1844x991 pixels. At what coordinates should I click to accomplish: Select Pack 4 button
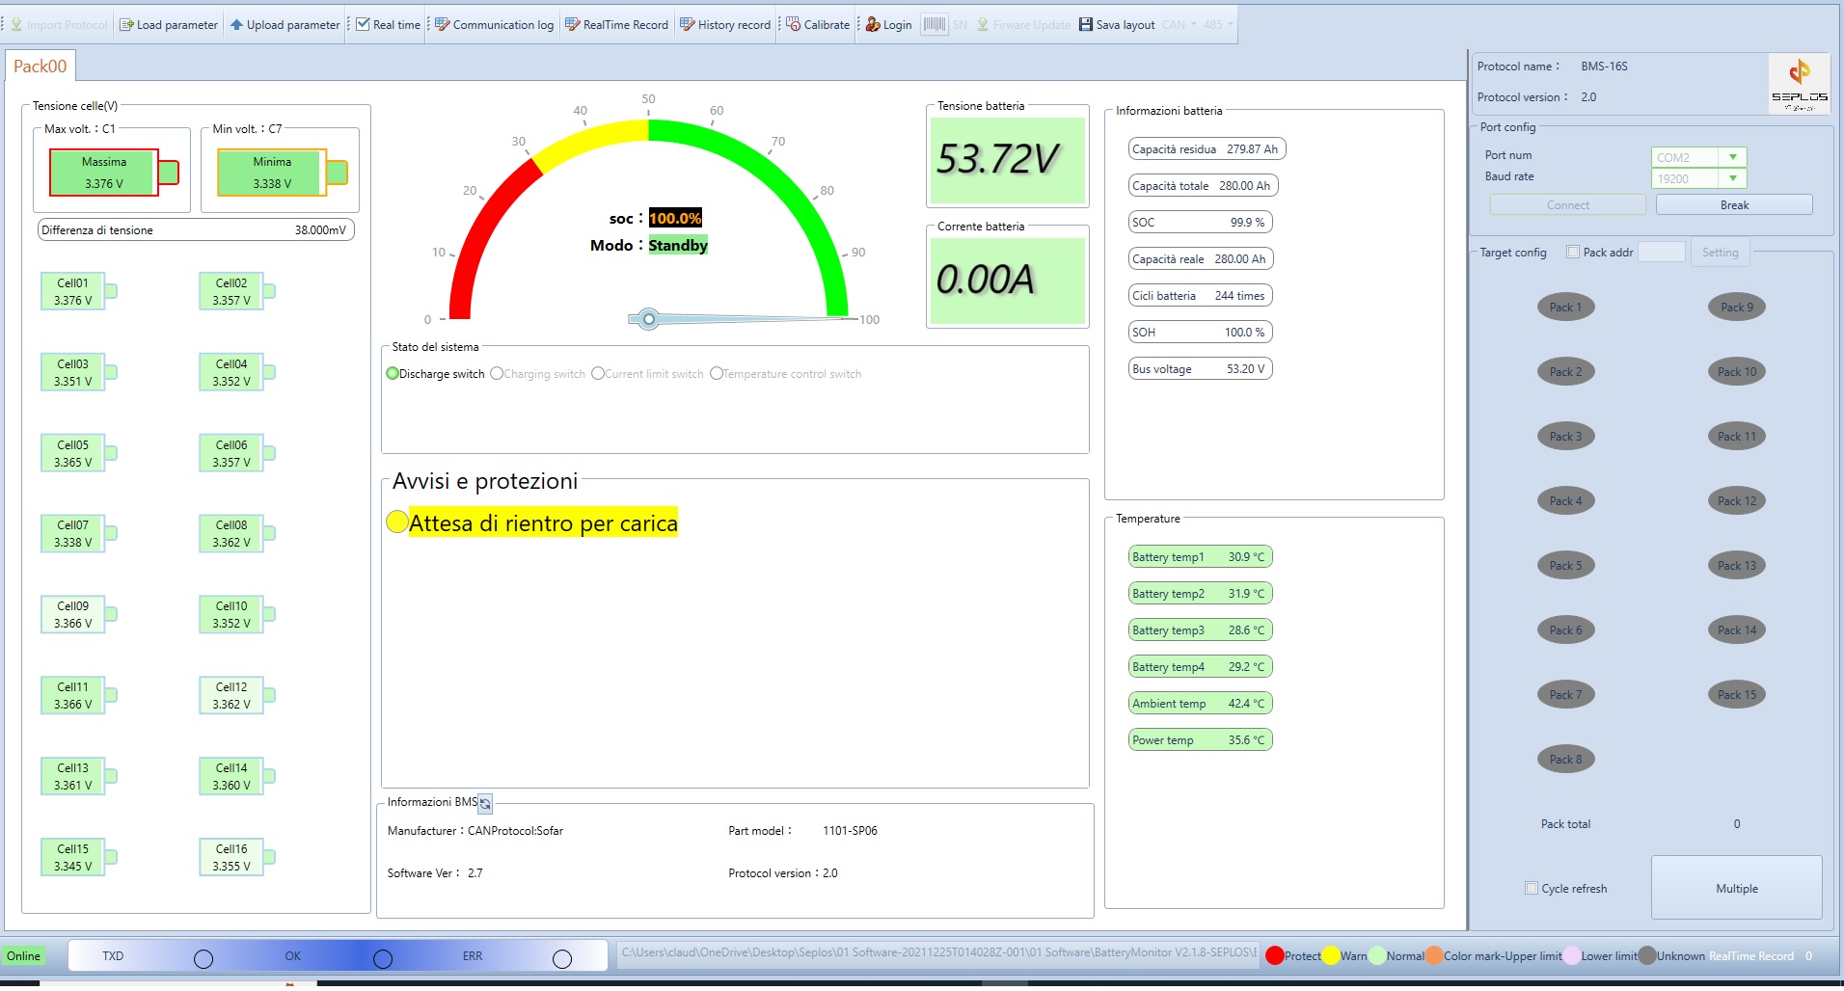coord(1565,501)
